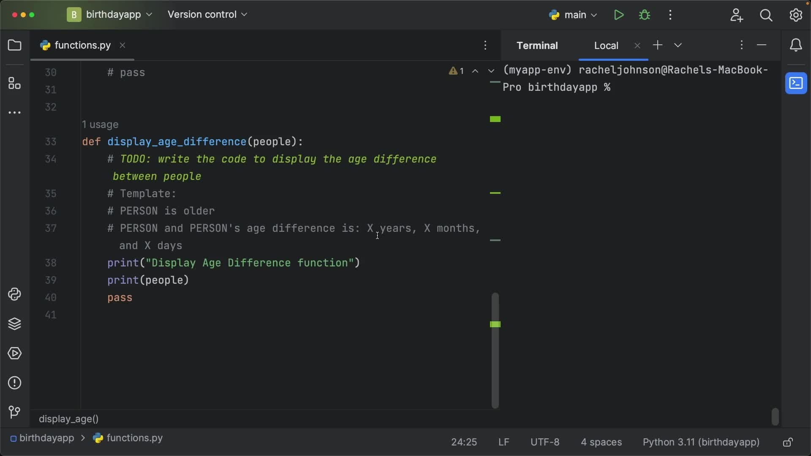The width and height of the screenshot is (811, 456).
Task: Click the 1 usage inlay hint
Action: (101, 125)
